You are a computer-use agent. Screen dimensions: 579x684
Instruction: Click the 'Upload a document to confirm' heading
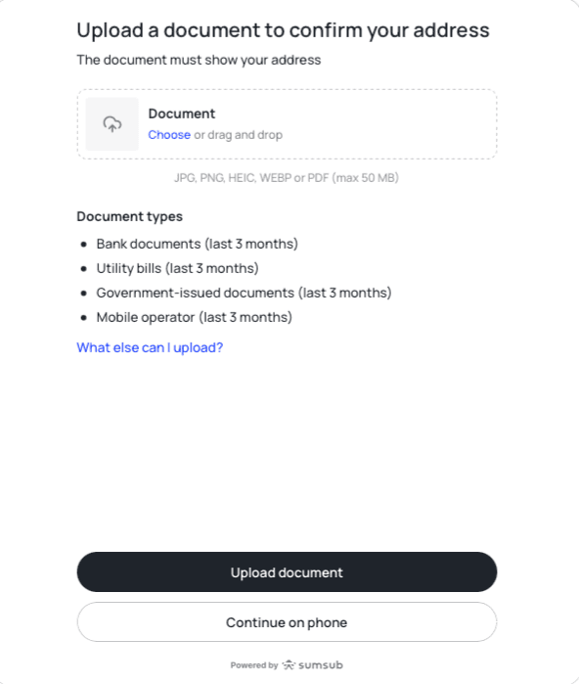[x=283, y=30]
